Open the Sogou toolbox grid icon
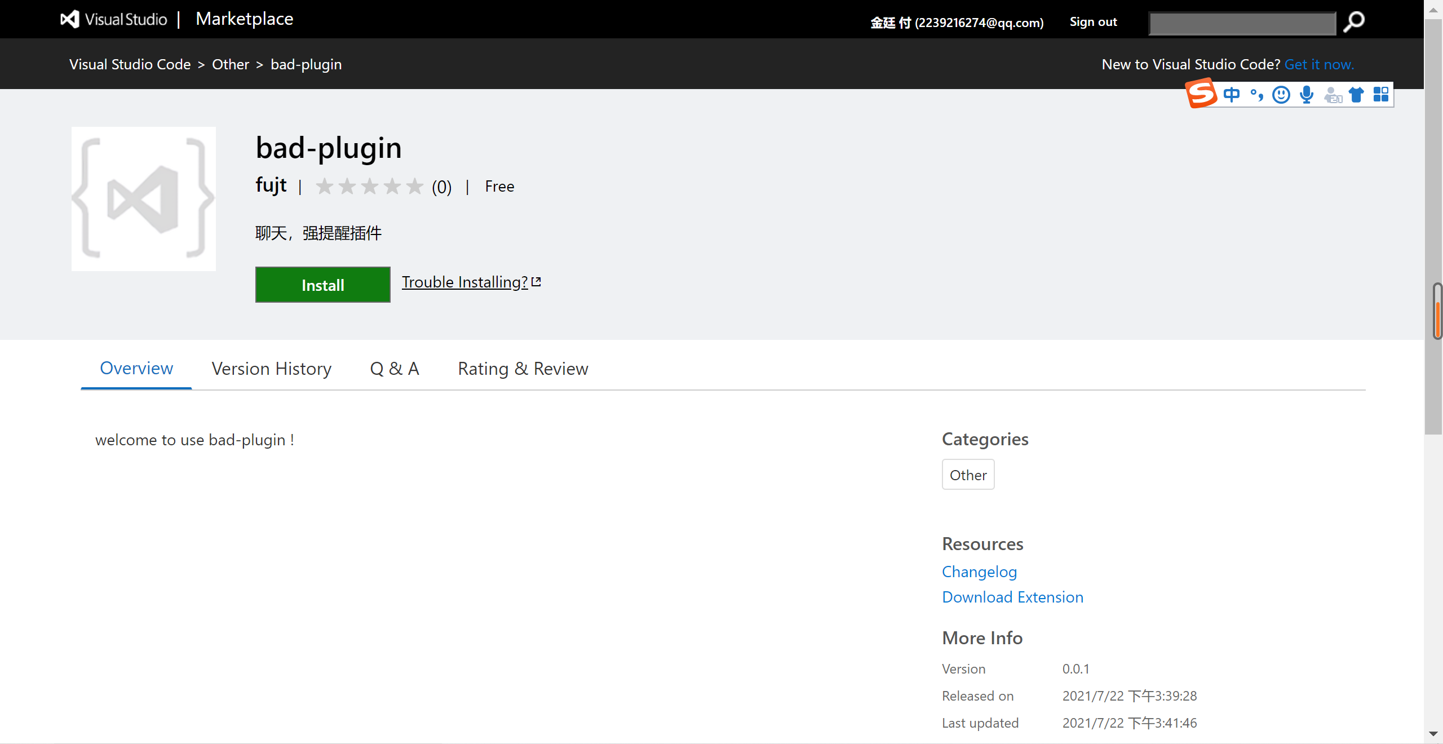Screen dimensions: 1443x744 coord(1381,95)
